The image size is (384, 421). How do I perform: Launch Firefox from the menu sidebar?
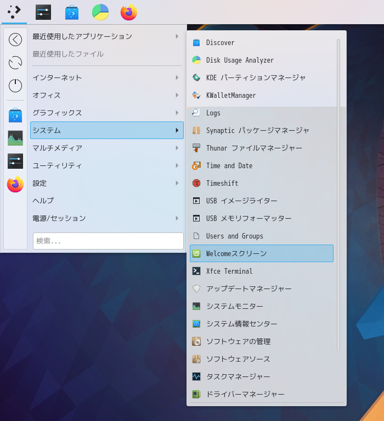[x=15, y=185]
